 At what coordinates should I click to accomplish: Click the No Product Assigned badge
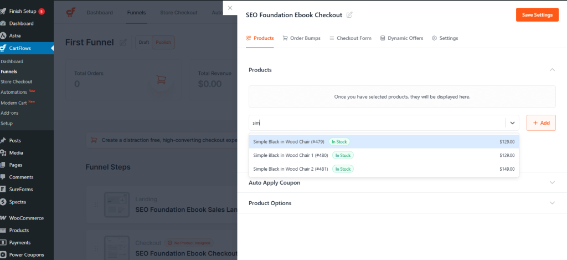pos(189,243)
